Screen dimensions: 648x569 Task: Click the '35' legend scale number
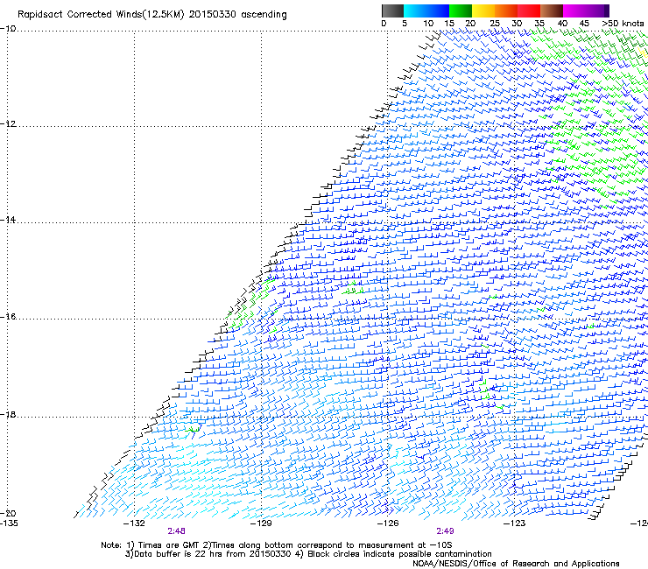tap(539, 23)
